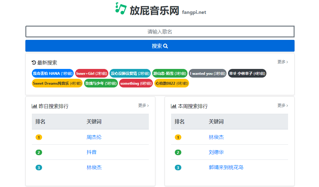Screen dimensions: 319x187
Task: Click the refresh icon beside 最新搜索
Action: pos(33,62)
